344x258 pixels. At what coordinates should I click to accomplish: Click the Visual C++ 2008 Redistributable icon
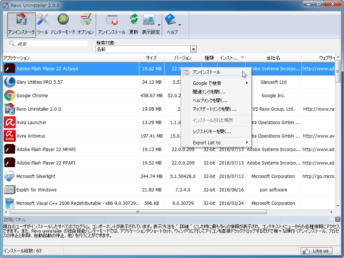pos(10,203)
